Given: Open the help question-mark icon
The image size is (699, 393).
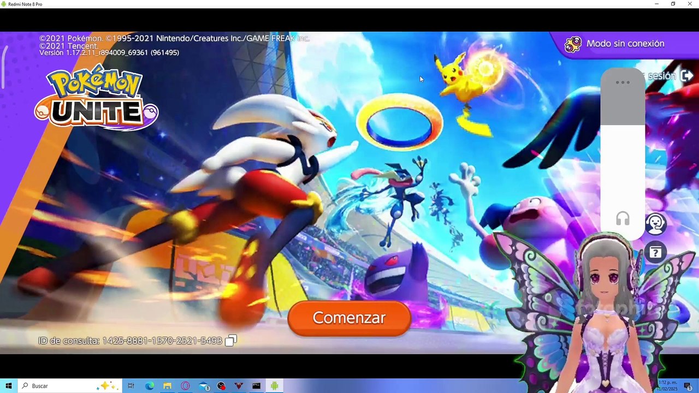Looking at the screenshot, I should 655,252.
